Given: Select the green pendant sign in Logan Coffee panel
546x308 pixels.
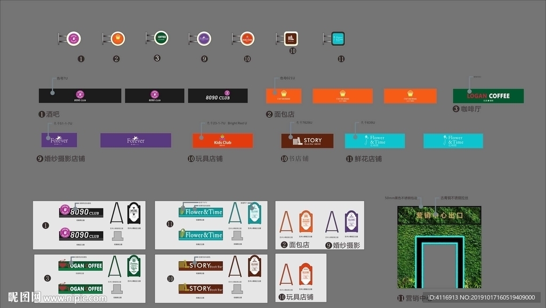Looking at the screenshot, I should click(x=134, y=266).
